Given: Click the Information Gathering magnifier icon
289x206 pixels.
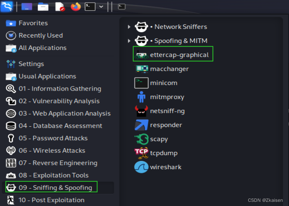Looking at the screenshot, I should [11, 89].
